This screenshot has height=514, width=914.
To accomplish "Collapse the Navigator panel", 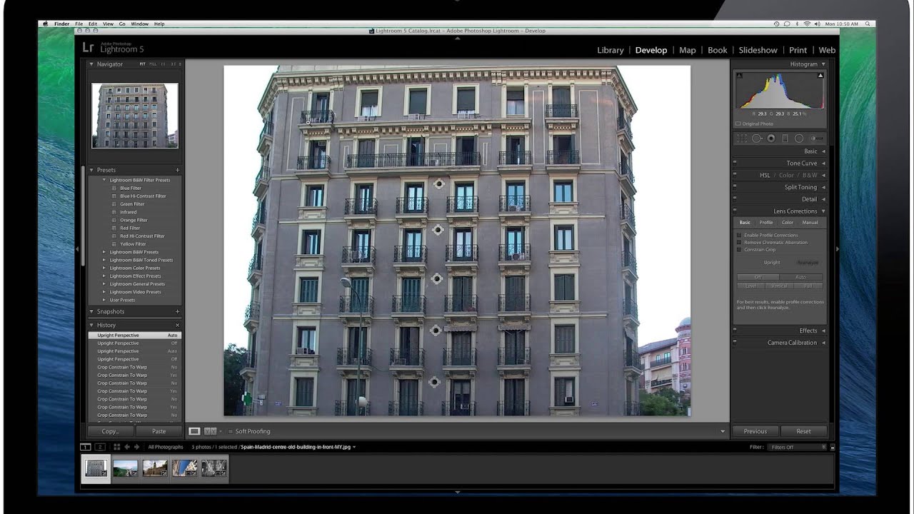I will [91, 64].
